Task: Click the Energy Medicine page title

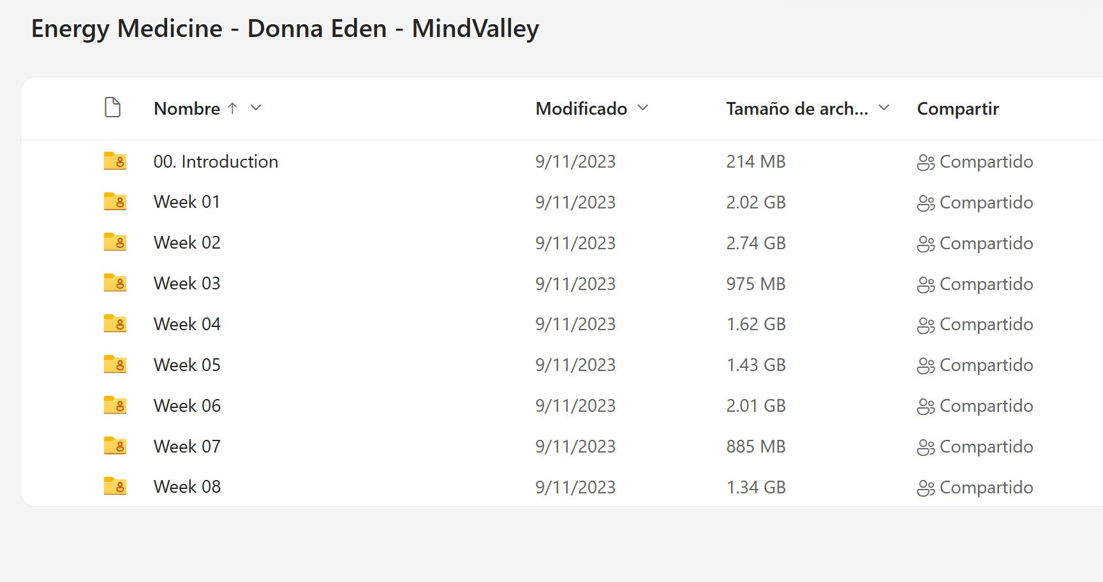Action: (x=285, y=29)
